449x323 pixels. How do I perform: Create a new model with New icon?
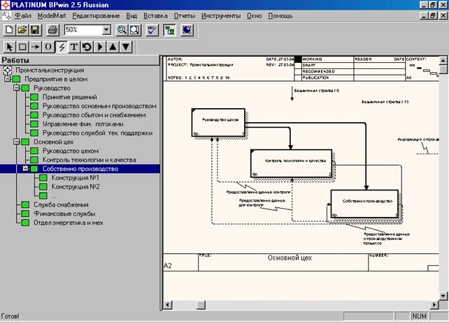(x=9, y=30)
